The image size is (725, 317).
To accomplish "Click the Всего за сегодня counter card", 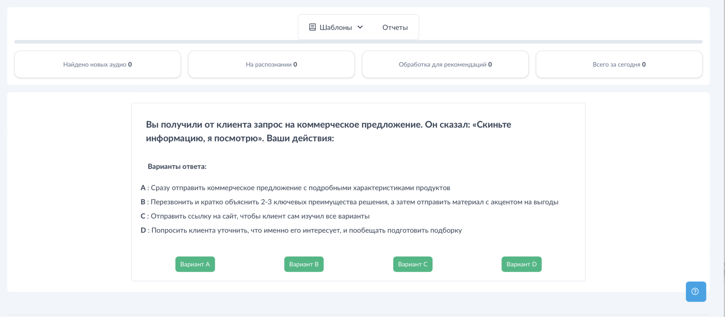I will pyautogui.click(x=619, y=64).
